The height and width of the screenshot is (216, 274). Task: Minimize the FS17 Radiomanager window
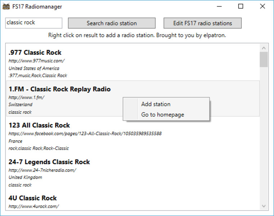tap(219, 6)
